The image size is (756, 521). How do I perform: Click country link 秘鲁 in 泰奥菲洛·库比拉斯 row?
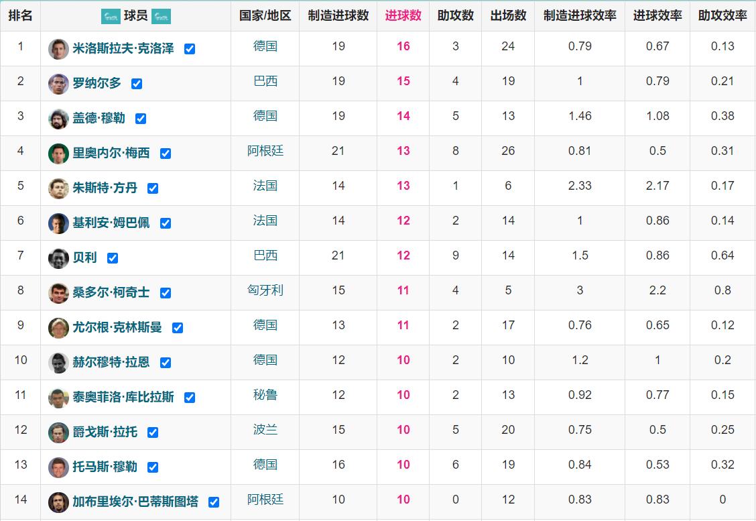point(265,395)
